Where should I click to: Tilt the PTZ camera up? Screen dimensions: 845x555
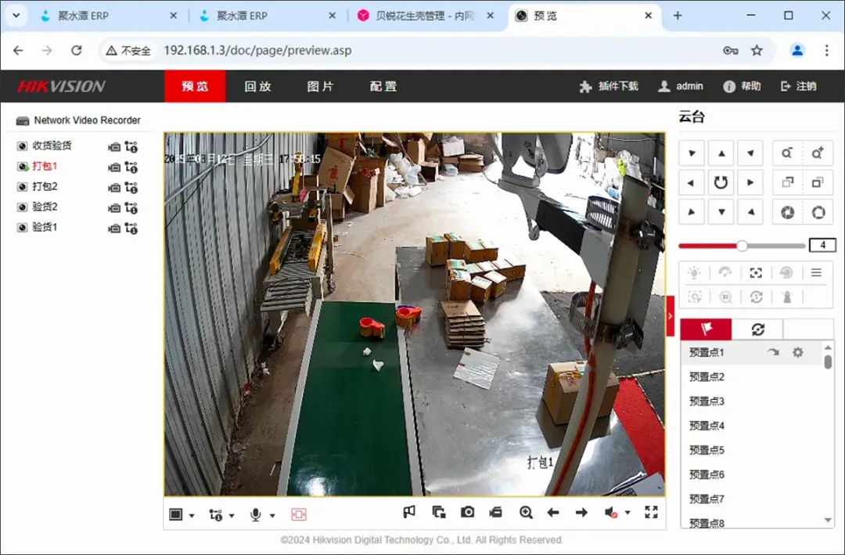[721, 153]
